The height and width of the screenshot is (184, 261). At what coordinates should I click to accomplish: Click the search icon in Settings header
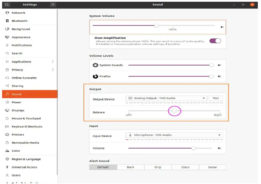tap(7, 5)
